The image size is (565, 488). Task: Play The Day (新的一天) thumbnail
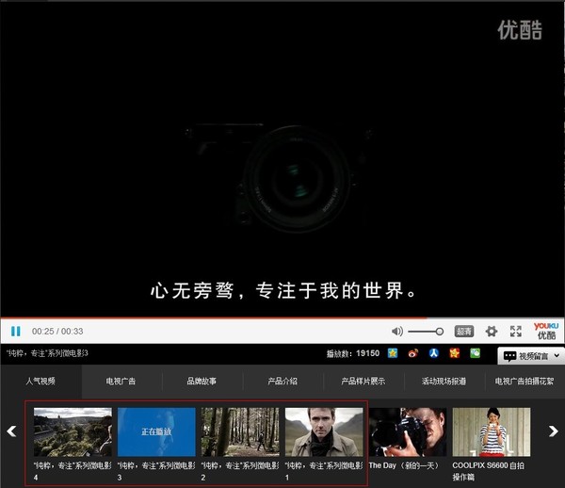point(408,431)
